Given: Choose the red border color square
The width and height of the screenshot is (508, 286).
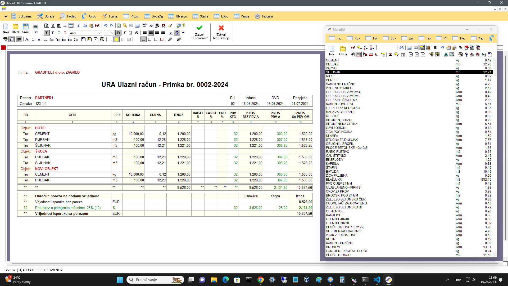Looking at the screenshot, I should click(x=162, y=39).
